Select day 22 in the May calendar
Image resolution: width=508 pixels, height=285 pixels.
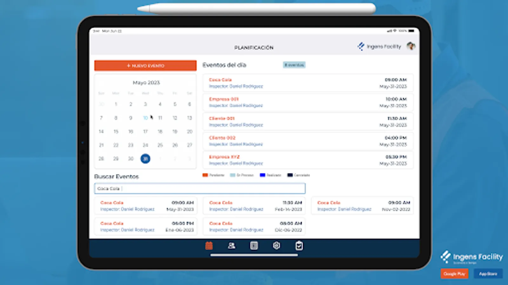pos(116,145)
